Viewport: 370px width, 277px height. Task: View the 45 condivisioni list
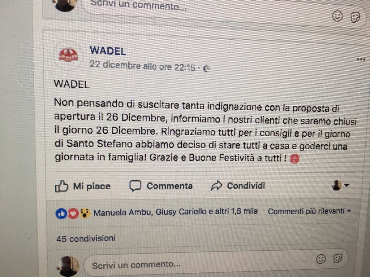(86, 238)
